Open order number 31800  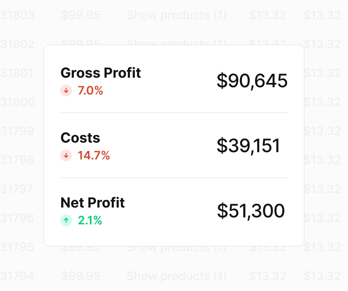(x=17, y=102)
